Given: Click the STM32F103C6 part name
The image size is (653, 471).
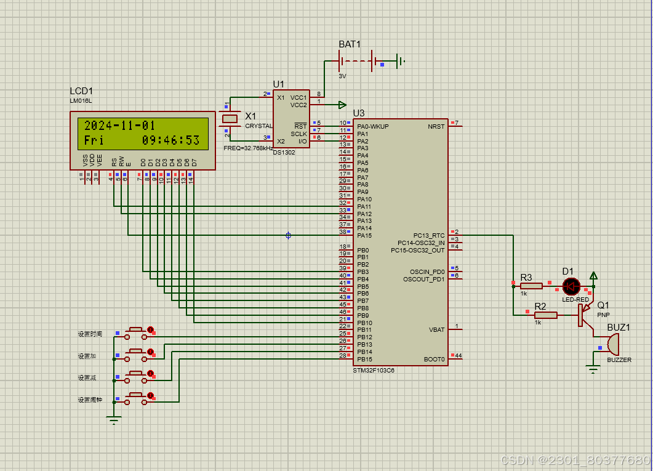Looking at the screenshot, I should (x=374, y=370).
